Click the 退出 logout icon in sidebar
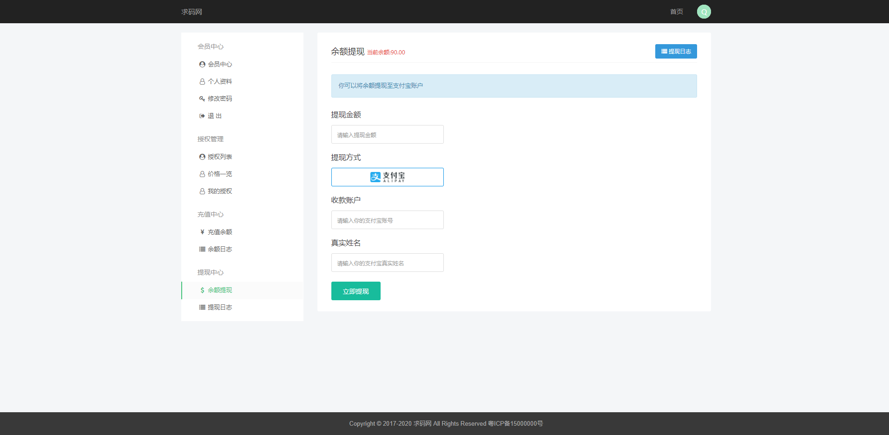This screenshot has width=889, height=435. click(x=202, y=116)
